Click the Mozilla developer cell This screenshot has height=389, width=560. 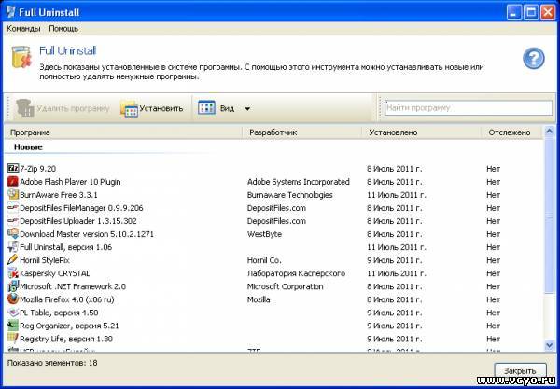coord(259,299)
